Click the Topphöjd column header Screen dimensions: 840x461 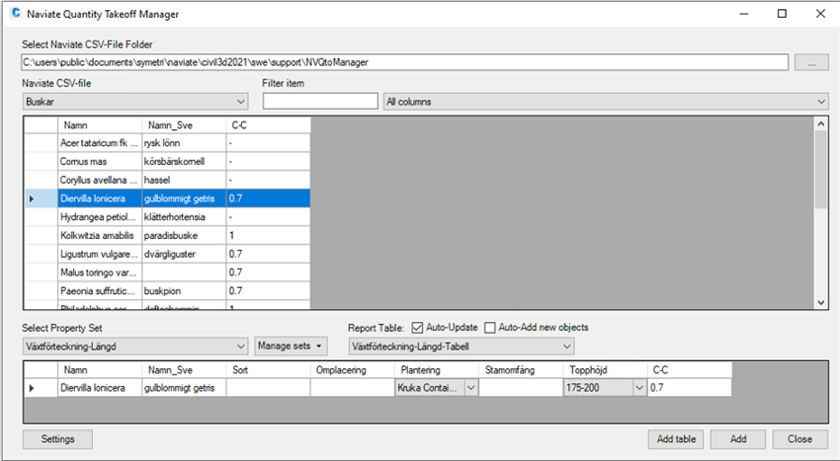pyautogui.click(x=605, y=370)
